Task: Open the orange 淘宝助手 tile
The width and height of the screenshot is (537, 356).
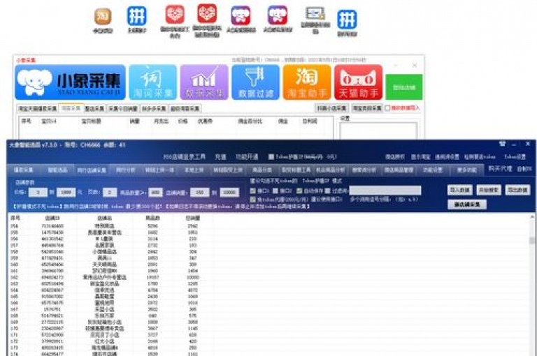Action: pyautogui.click(x=307, y=82)
